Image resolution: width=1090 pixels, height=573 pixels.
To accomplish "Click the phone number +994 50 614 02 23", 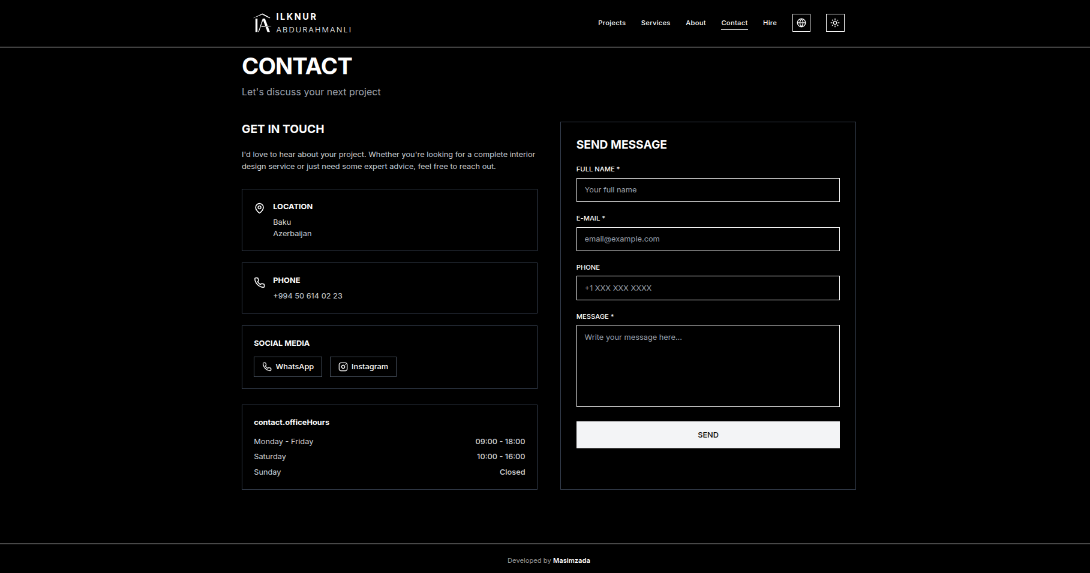I will 307,296.
